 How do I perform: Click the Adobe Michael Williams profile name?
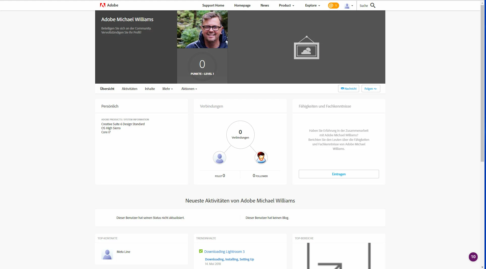[127, 19]
